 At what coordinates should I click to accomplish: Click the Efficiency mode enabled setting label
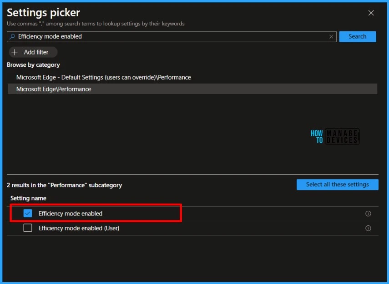(71, 214)
